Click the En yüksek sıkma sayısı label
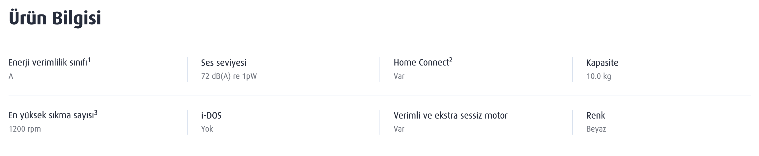The height and width of the screenshot is (156, 759). tap(51, 115)
